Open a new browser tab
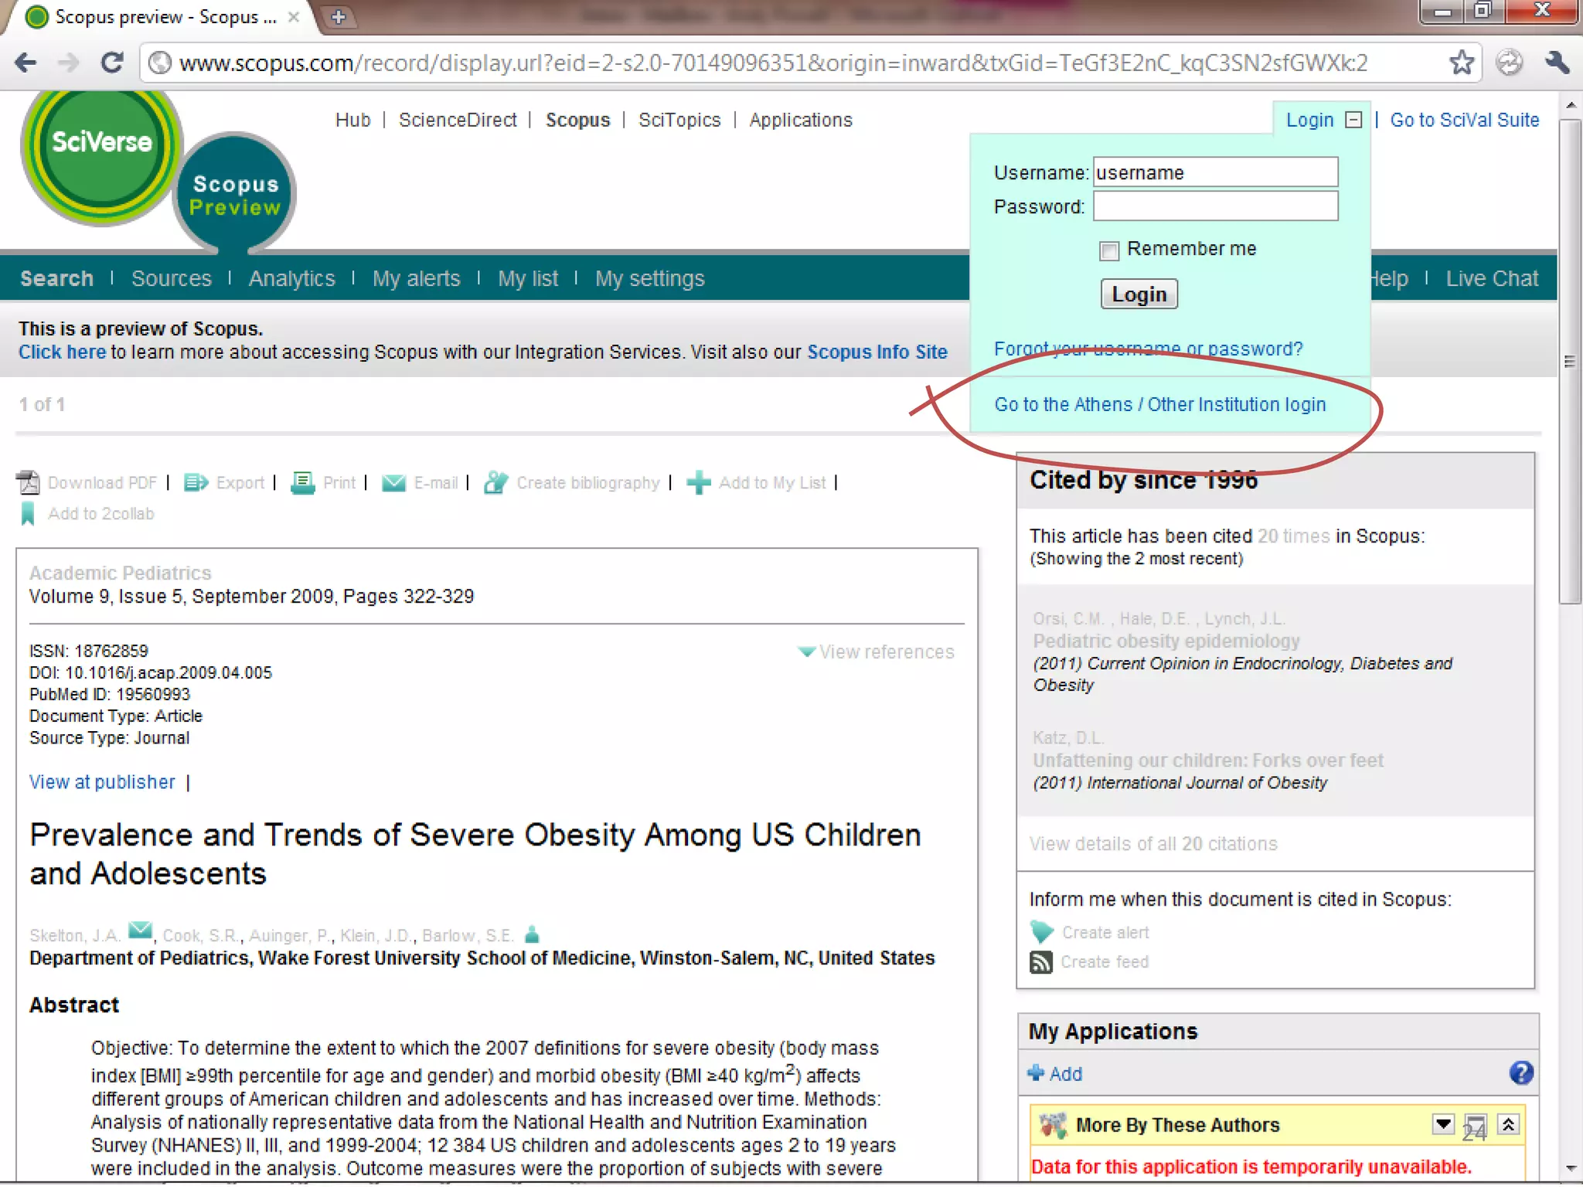Viewport: 1583px width, 1187px height. pos(339,17)
